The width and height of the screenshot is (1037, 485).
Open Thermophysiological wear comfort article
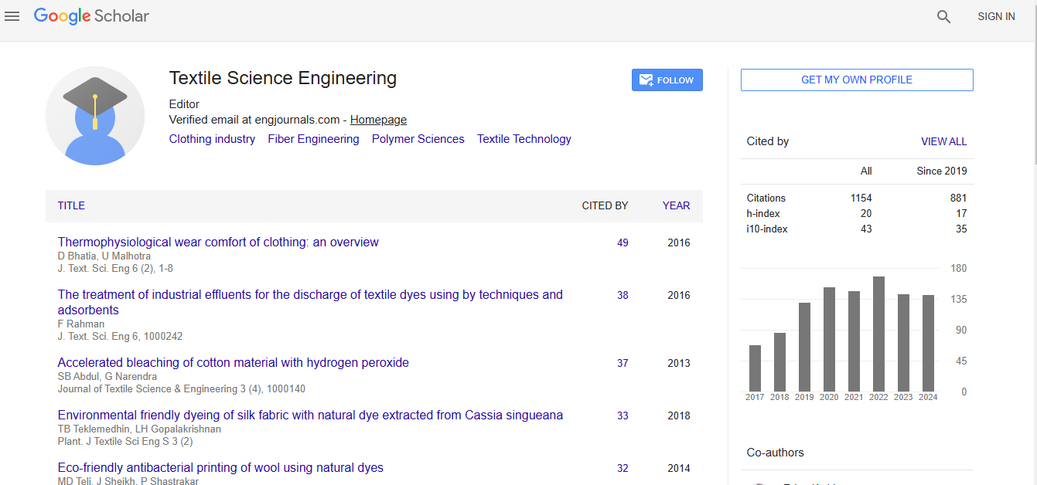pos(218,242)
